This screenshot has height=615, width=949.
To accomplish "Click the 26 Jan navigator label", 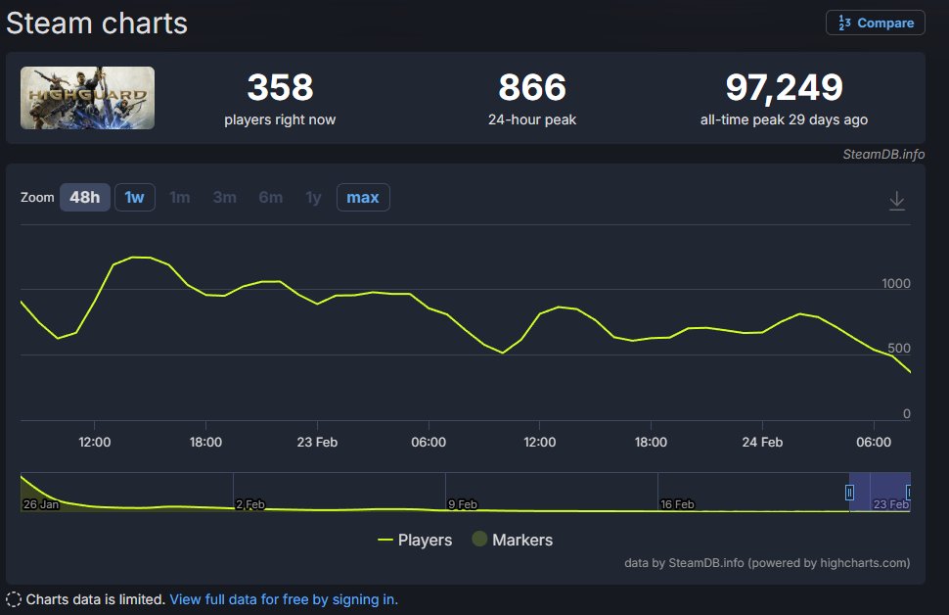I will pos(41,504).
